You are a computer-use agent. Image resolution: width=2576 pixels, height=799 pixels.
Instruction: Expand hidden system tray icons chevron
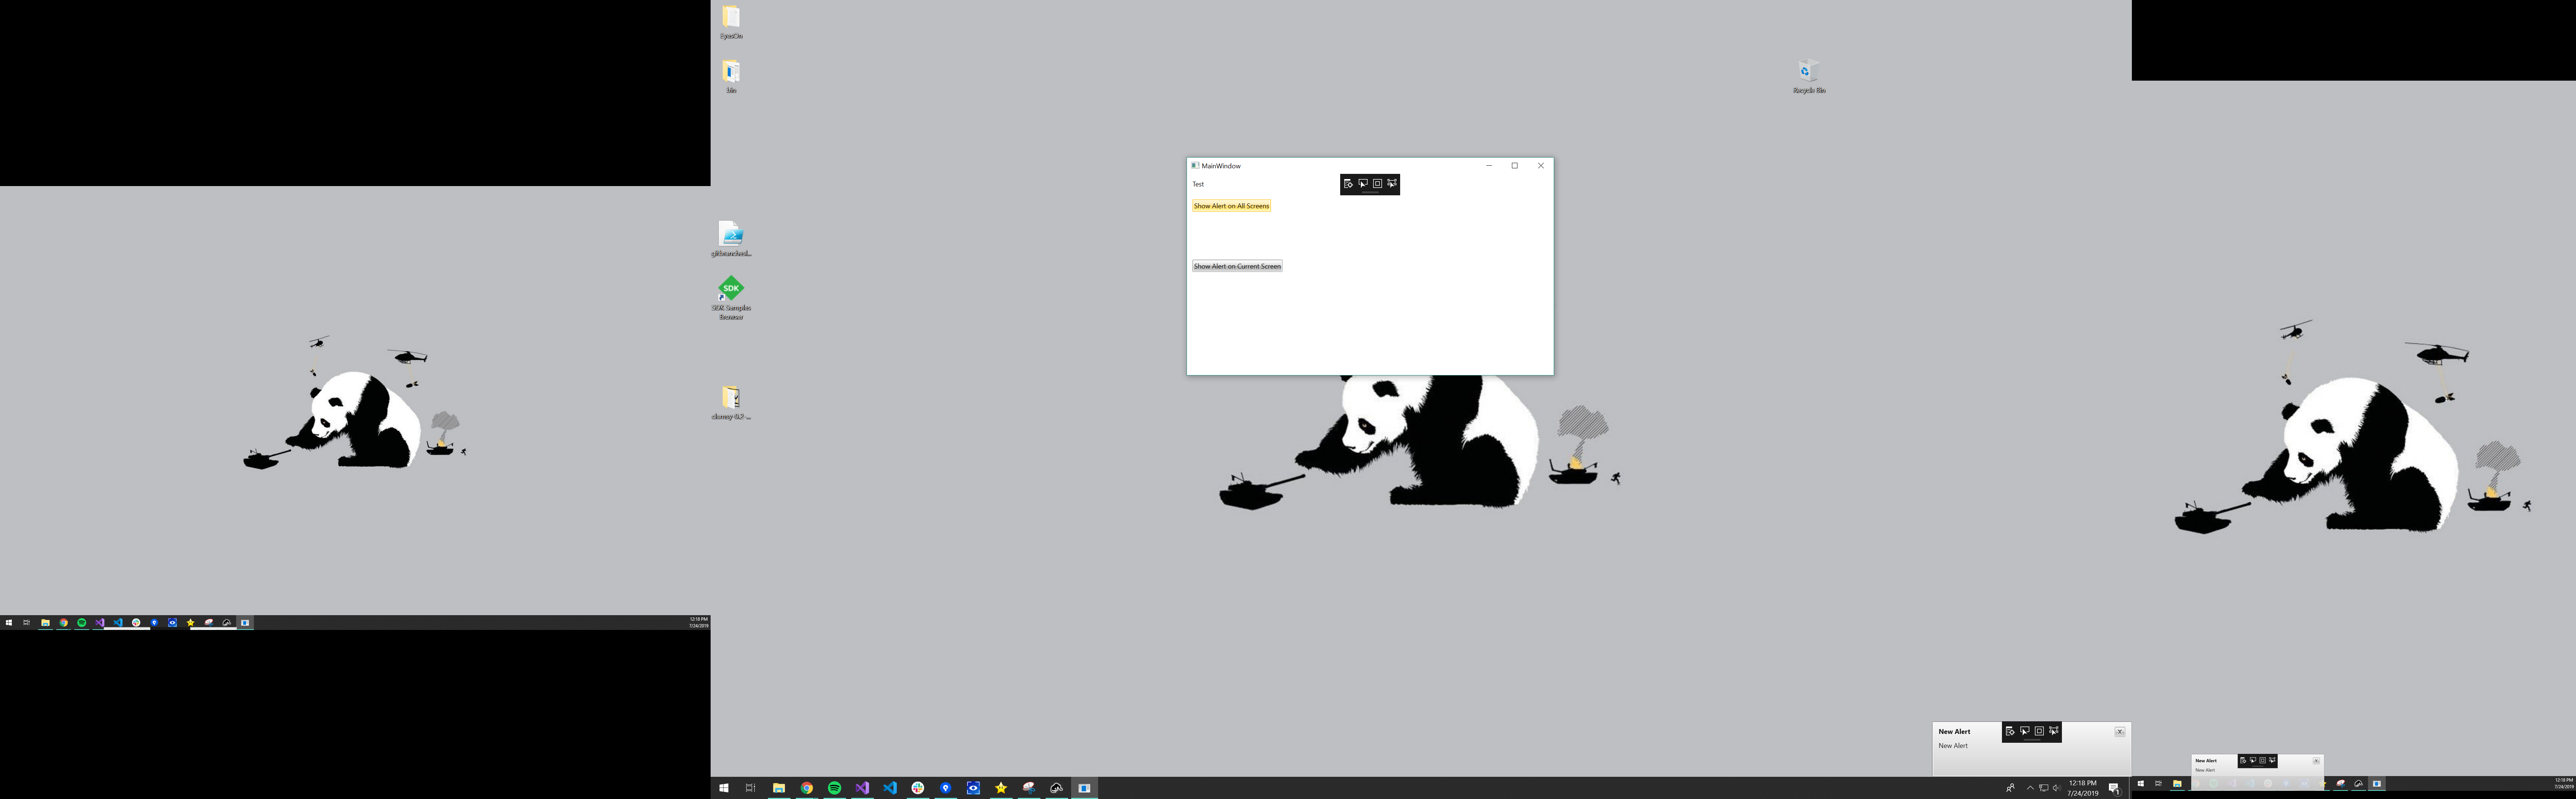coord(2030,788)
